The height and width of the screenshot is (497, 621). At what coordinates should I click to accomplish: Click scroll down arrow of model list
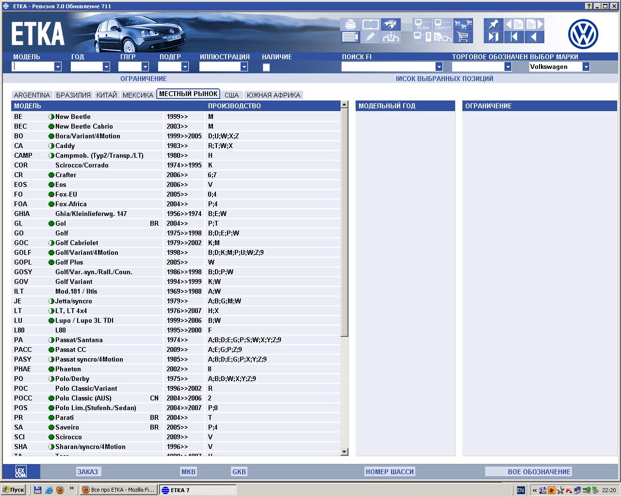344,452
